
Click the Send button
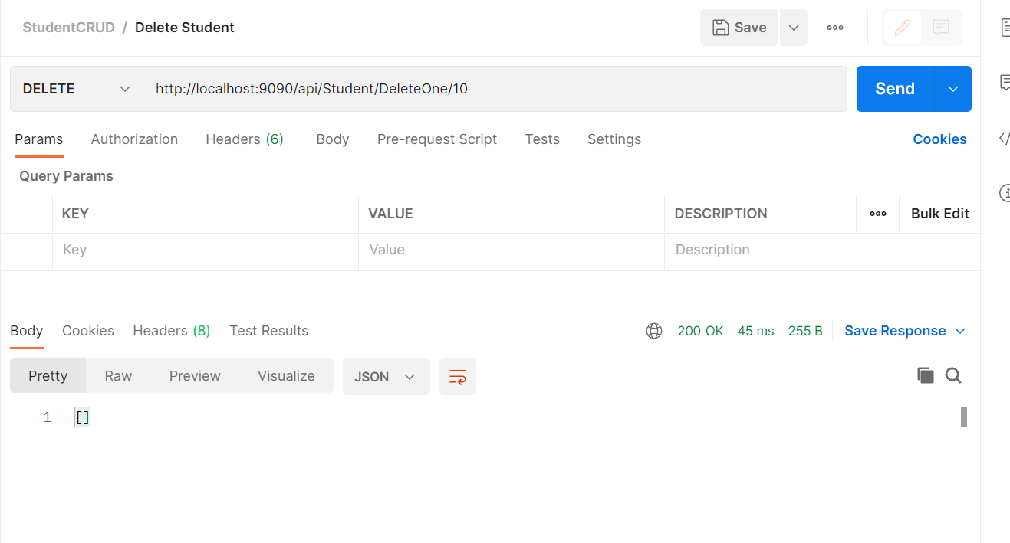(893, 88)
